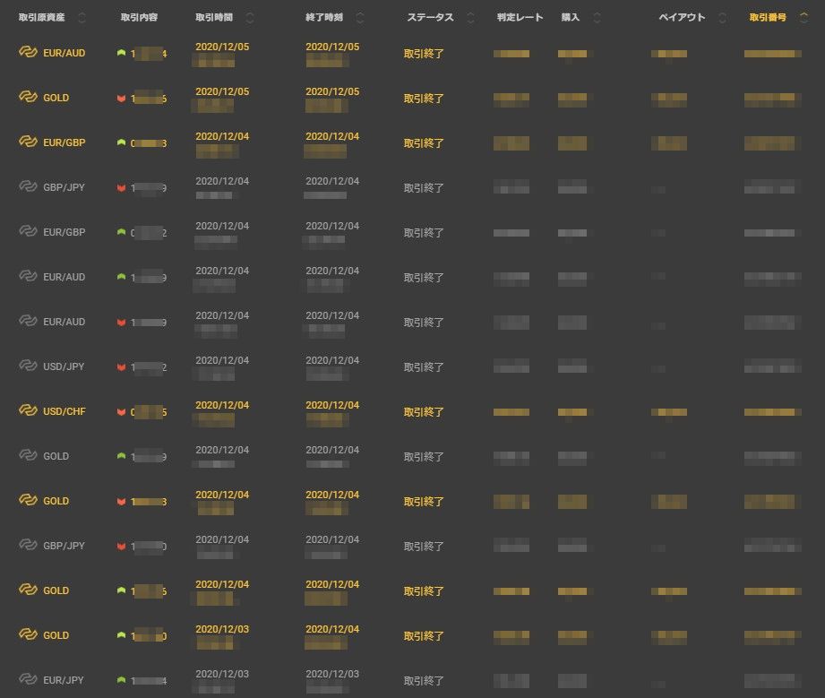Click the highlighted EUR/AUD asset icon in the first row

28,53
